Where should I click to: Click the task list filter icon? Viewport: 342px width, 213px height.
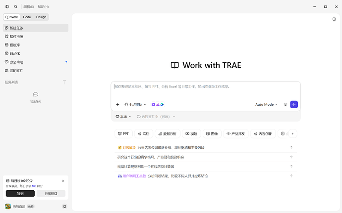[x=64, y=82]
